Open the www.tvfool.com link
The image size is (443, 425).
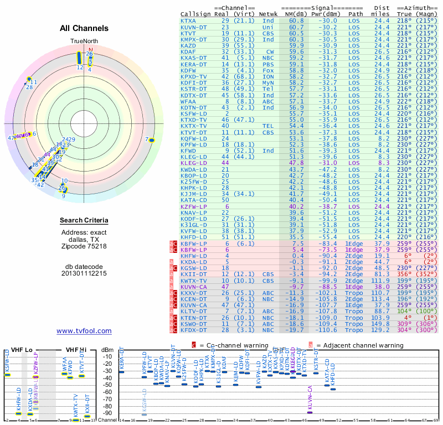(84, 331)
